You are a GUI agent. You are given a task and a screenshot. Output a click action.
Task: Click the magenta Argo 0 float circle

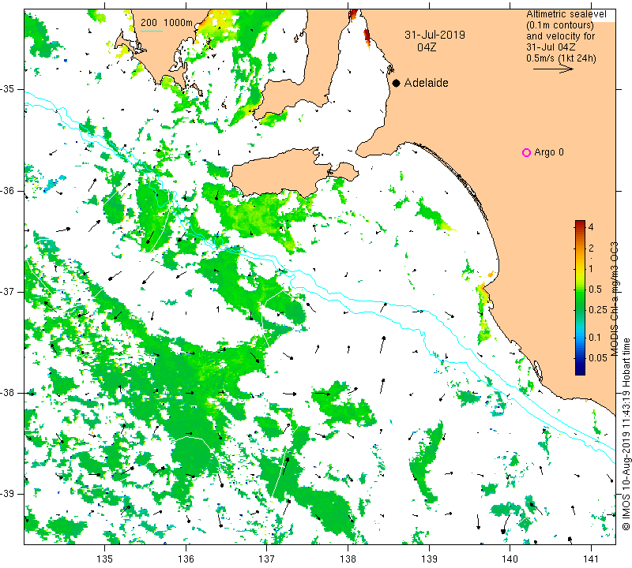[x=526, y=152]
